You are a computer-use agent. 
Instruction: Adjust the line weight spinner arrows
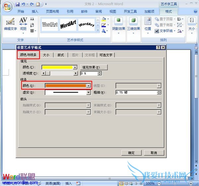(x=159, y=93)
